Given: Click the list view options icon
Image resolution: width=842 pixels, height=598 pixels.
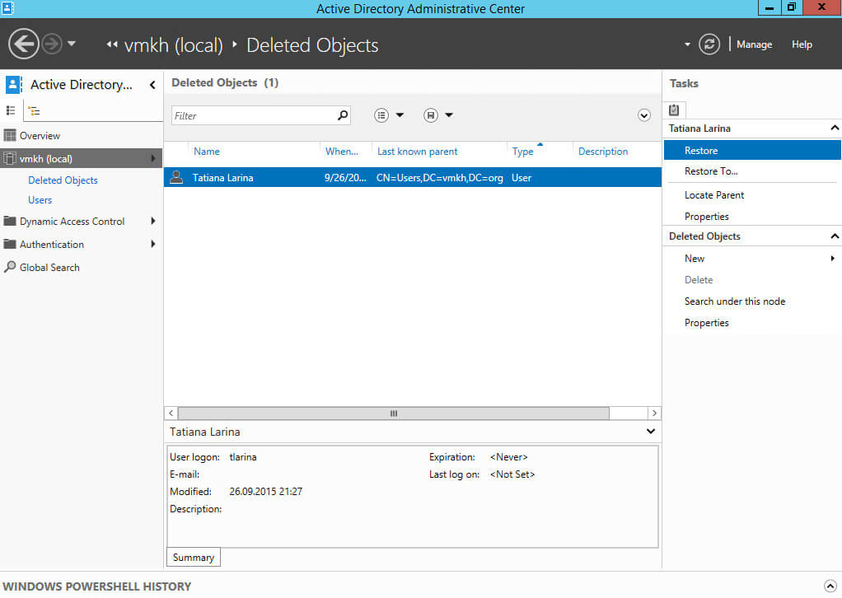Looking at the screenshot, I should point(381,114).
